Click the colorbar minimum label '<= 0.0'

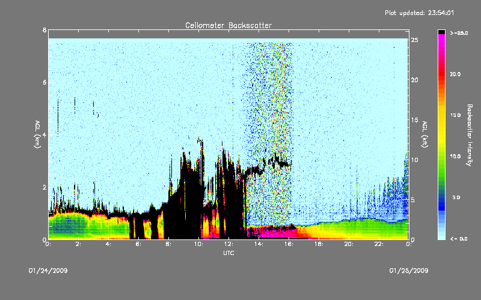(459, 238)
